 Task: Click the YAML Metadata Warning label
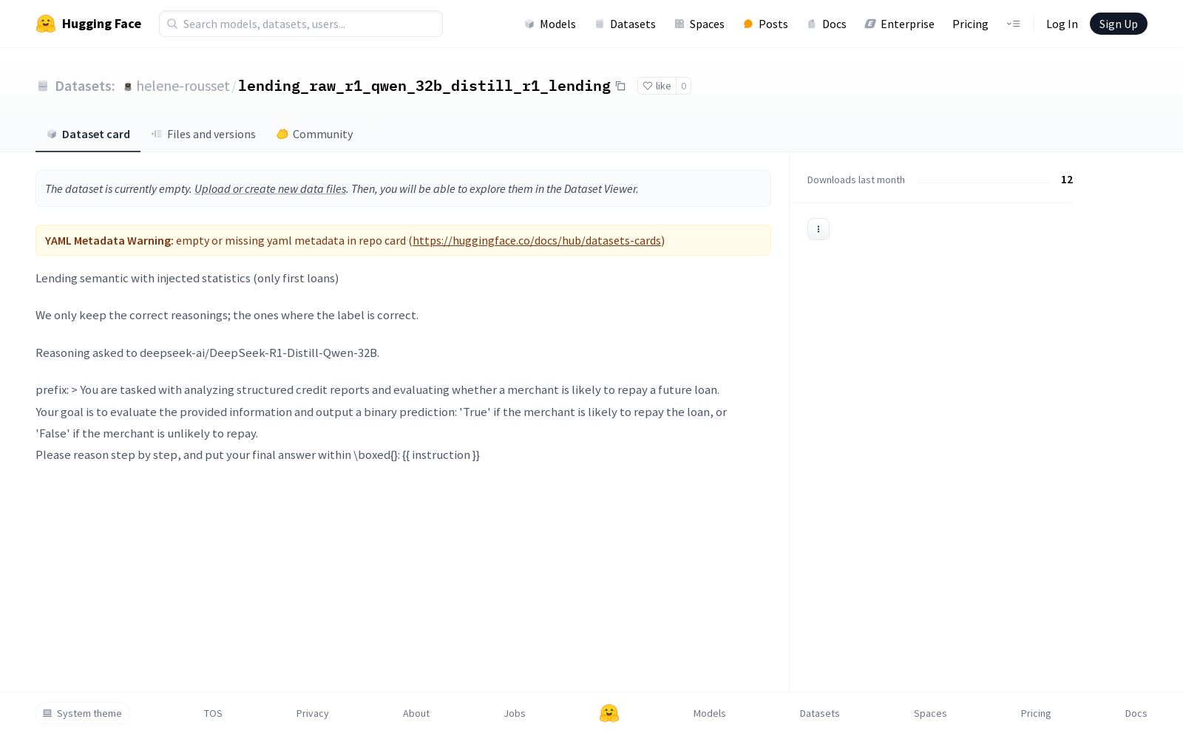tap(109, 240)
